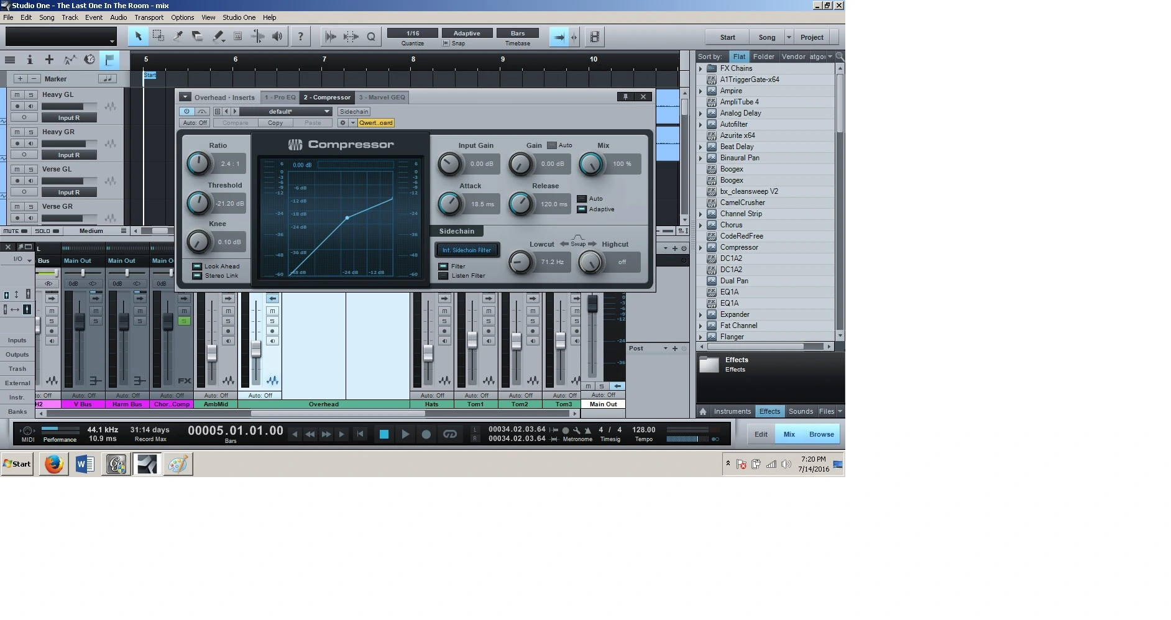Open the Song button dropdown arrow
Image resolution: width=1171 pixels, height=620 pixels.
coord(789,37)
